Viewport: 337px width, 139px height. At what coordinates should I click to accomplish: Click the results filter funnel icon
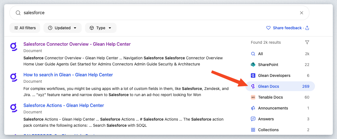[x=307, y=42]
